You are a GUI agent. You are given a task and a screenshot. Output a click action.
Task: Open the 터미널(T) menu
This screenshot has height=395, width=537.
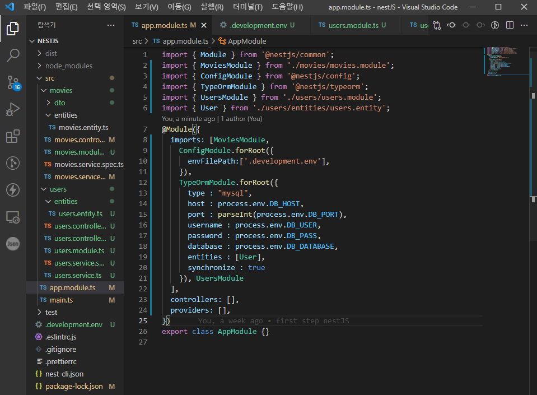[248, 7]
